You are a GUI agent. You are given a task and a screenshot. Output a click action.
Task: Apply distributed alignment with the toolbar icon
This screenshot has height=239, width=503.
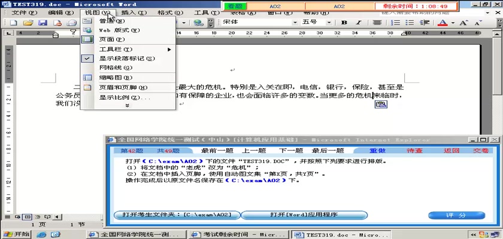tap(377, 23)
